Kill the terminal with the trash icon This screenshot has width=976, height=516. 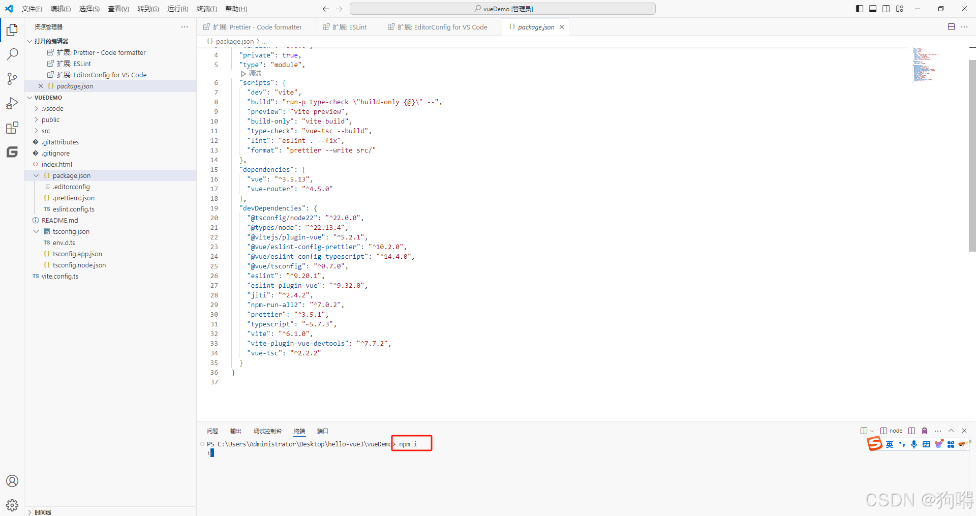click(x=925, y=431)
